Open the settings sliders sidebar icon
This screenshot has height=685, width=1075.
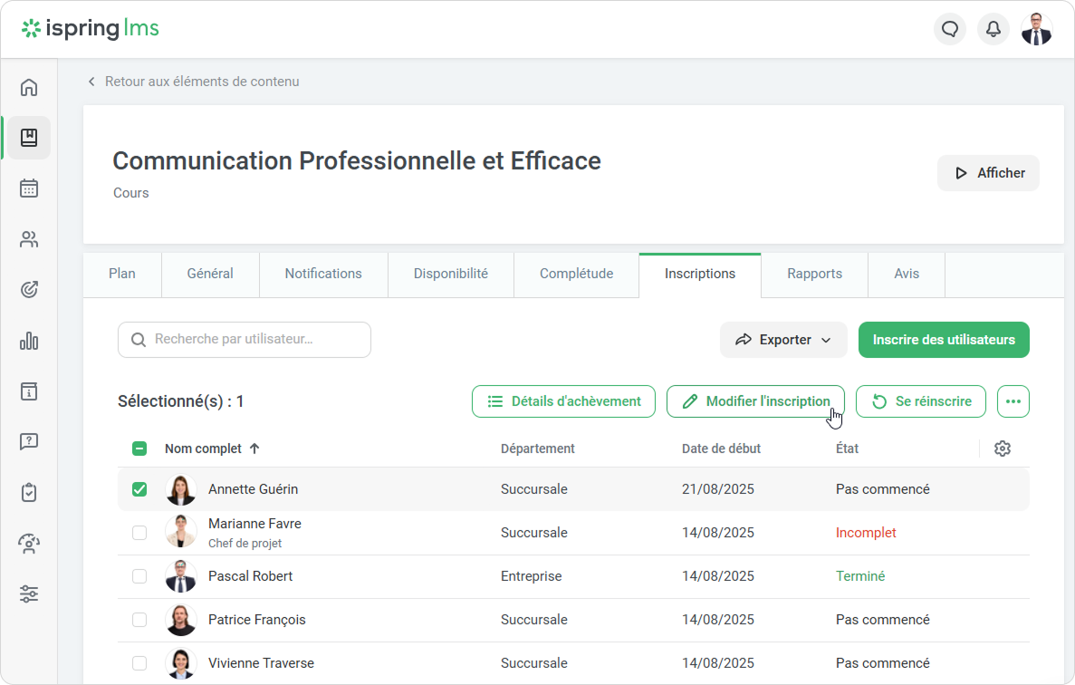pos(29,594)
